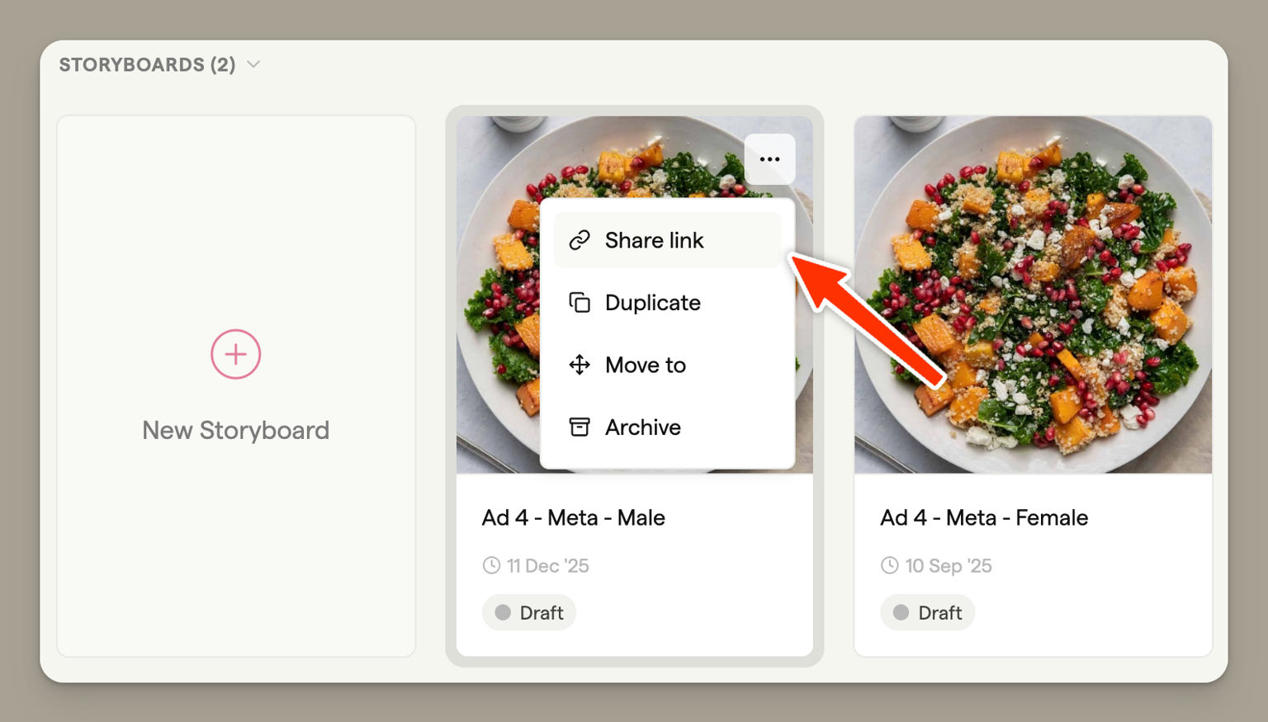Click the chain link icon in menu

[x=580, y=240]
